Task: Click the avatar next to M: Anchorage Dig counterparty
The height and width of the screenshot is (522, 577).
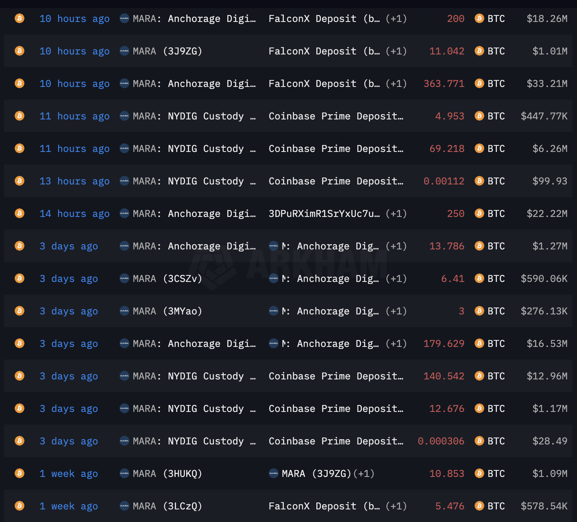Action: [x=273, y=246]
